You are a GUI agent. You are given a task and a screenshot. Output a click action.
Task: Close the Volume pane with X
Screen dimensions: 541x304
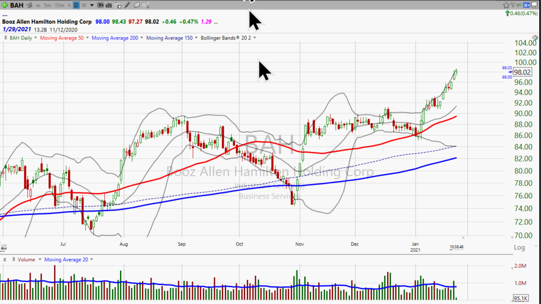[x=5, y=260]
